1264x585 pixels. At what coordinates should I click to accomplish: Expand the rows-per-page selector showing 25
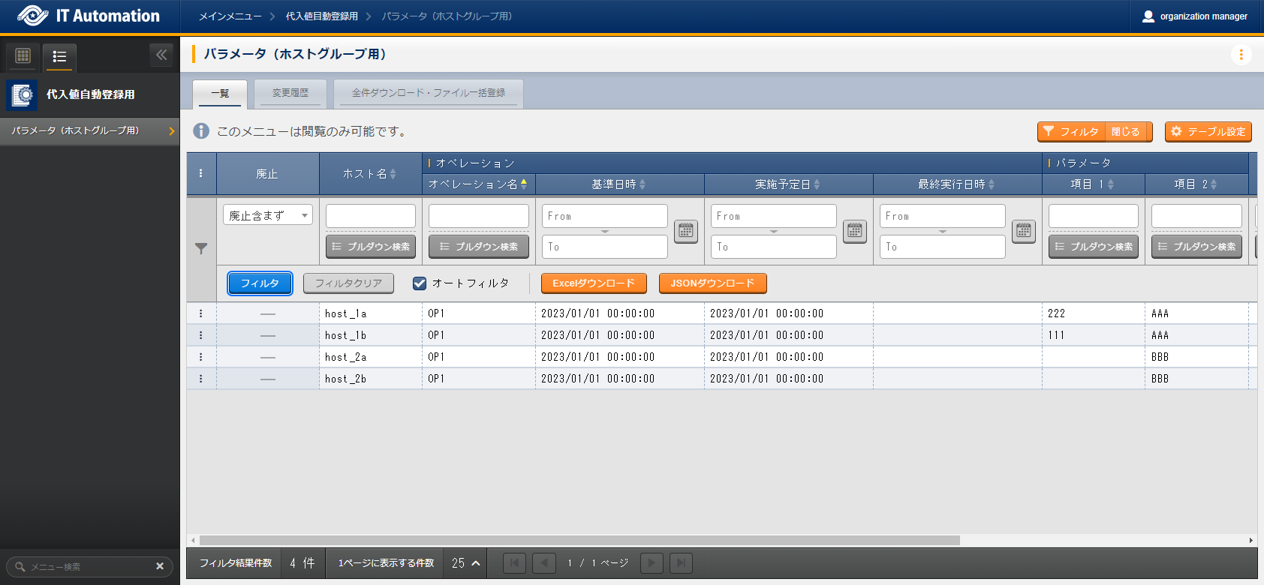[465, 563]
